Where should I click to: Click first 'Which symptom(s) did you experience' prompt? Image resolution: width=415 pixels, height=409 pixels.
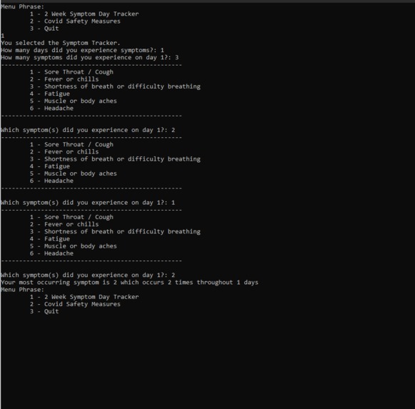[88, 130]
